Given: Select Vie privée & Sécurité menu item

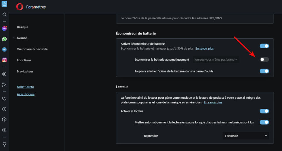Looking at the screenshot, I should tap(32, 49).
